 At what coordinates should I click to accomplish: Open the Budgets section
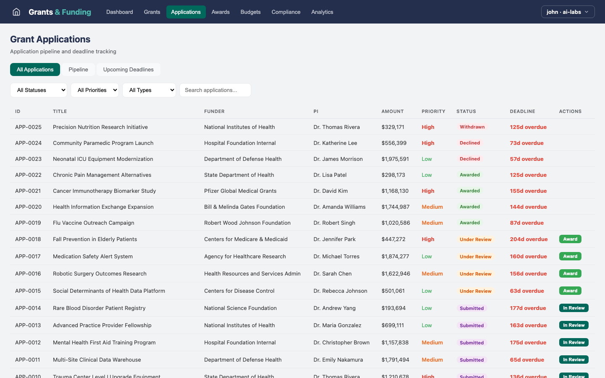coord(250,12)
